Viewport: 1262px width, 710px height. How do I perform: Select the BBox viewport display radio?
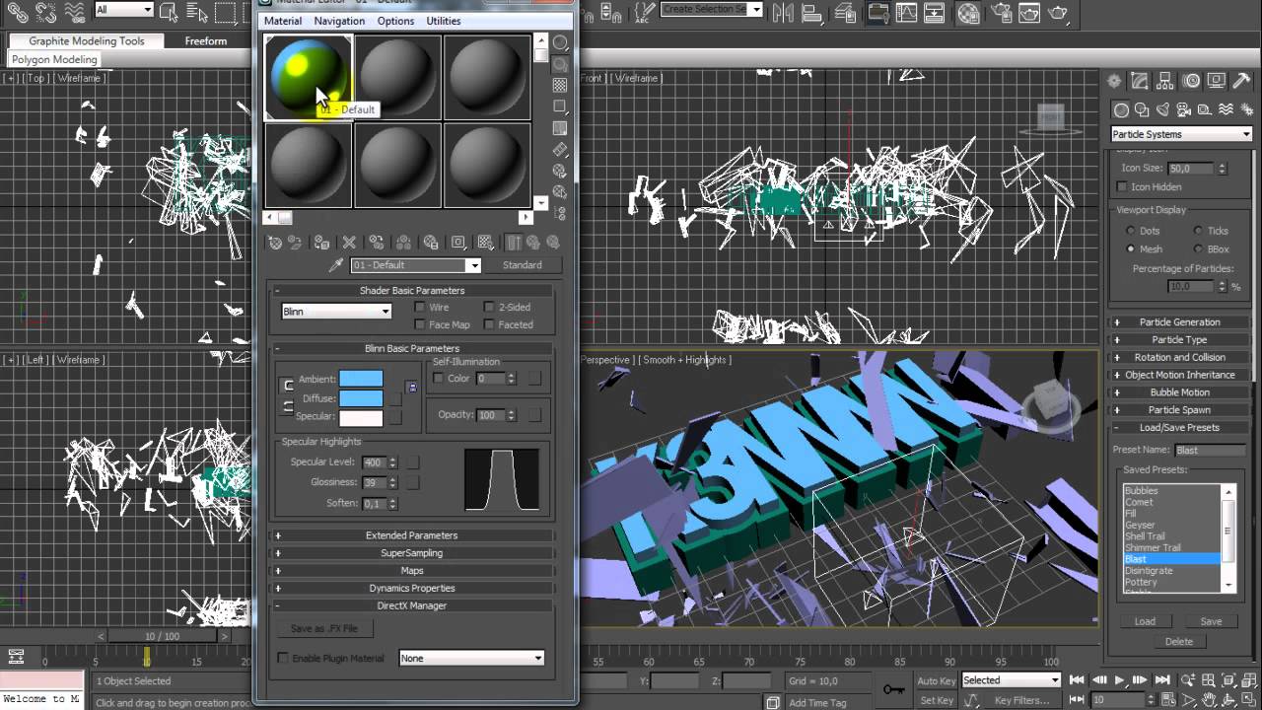[1199, 248]
